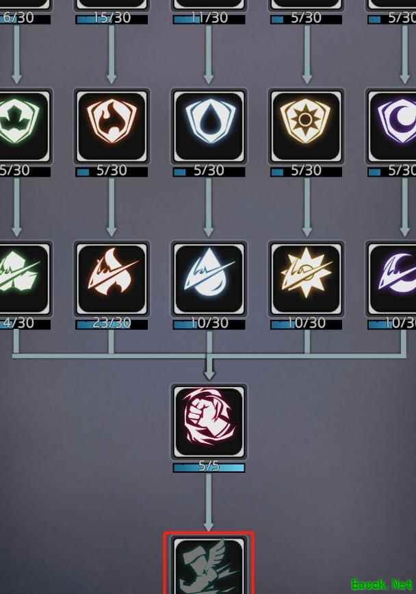This screenshot has width=416, height=594.
Task: Click the 5/30 bar under sun shield
Action: coord(306,172)
